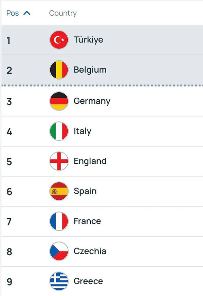The width and height of the screenshot is (203, 296).
Task: Click the Czechia flag icon
Action: pos(59,251)
